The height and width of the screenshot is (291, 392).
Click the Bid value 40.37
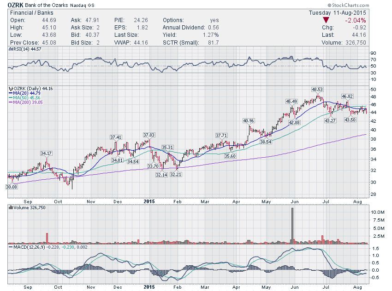pyautogui.click(x=92, y=34)
